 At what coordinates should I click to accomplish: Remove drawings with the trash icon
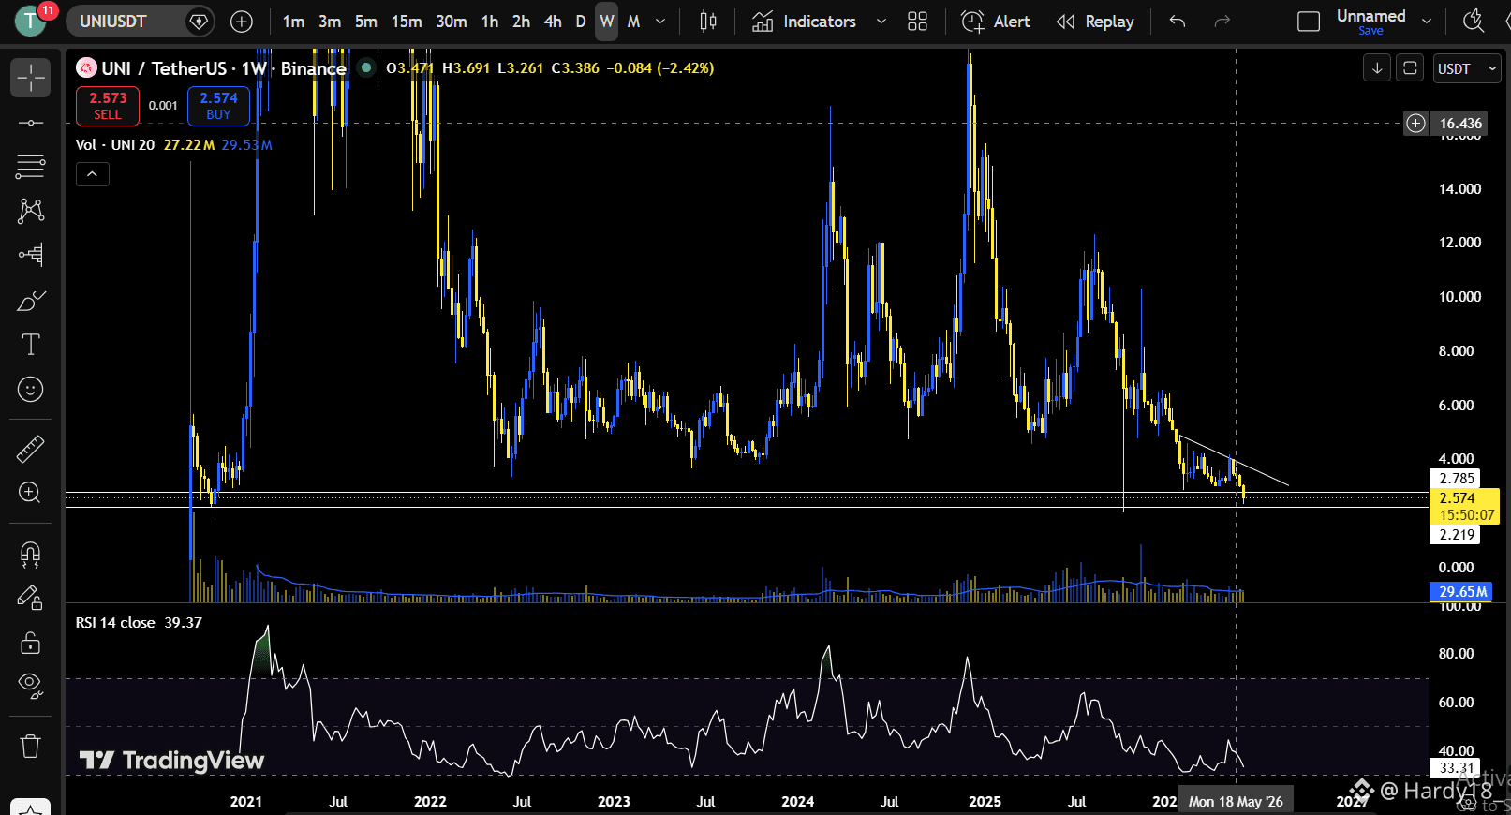[30, 746]
